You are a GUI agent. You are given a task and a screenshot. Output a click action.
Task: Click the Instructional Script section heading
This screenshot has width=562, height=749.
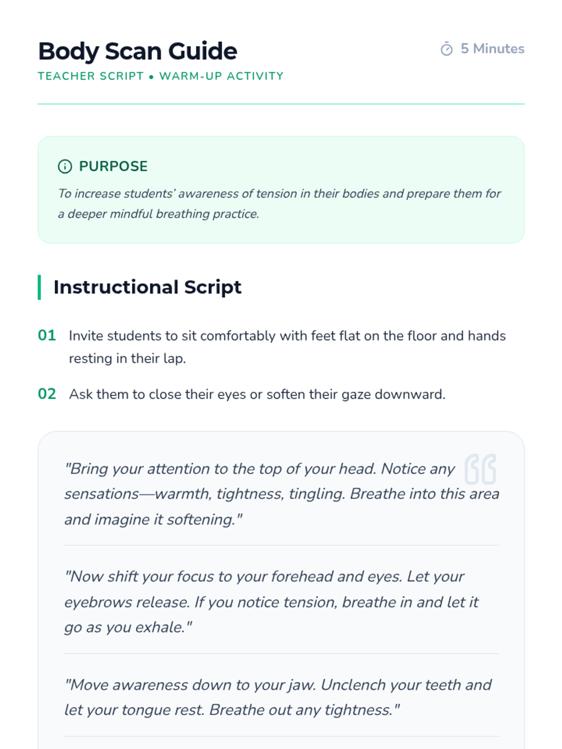(148, 287)
